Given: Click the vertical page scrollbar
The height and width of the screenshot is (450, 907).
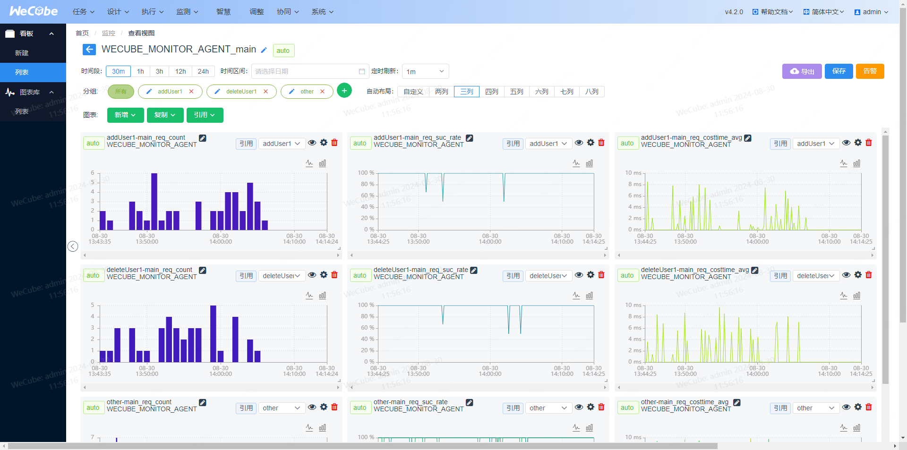Looking at the screenshot, I should tap(903, 165).
